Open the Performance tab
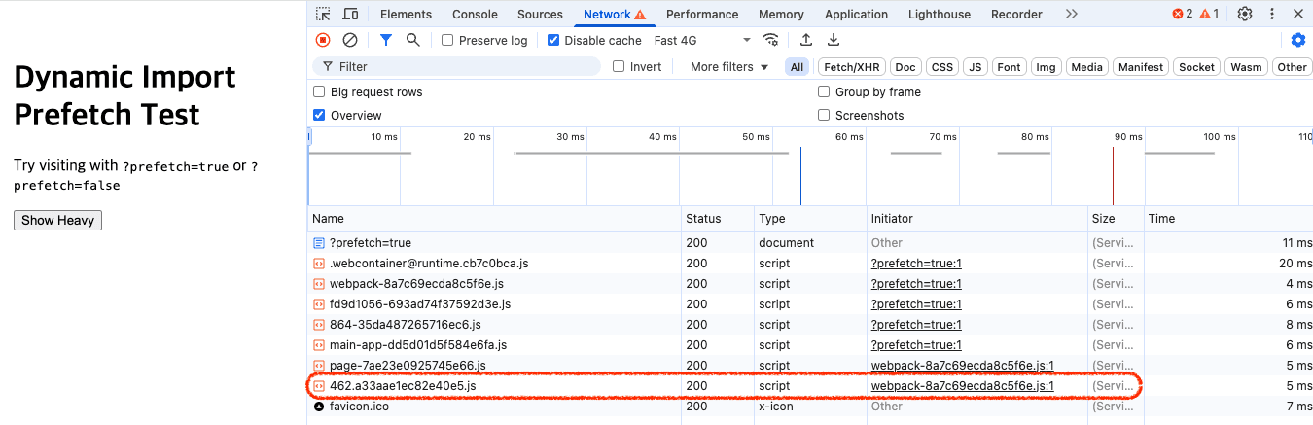This screenshot has width=1313, height=425. tap(702, 14)
